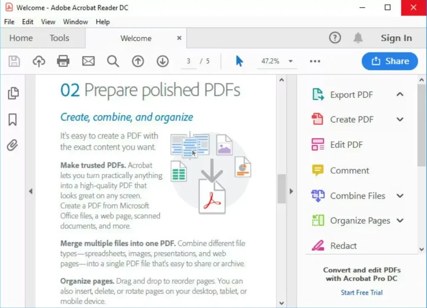The height and width of the screenshot is (308, 427).
Task: Open notification bell alerts
Action: (x=358, y=37)
